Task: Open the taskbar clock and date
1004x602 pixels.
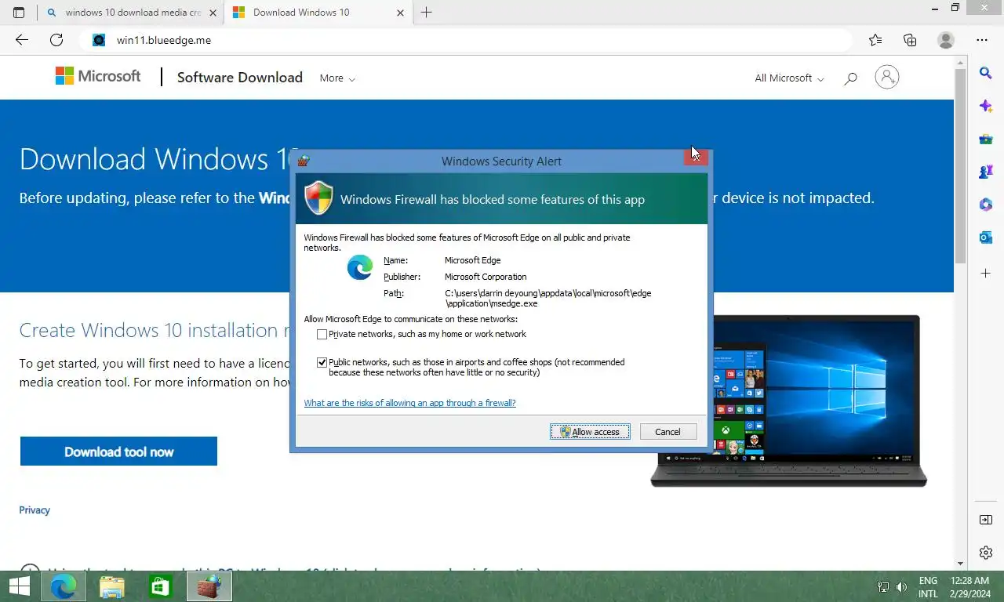Action: [x=969, y=587]
